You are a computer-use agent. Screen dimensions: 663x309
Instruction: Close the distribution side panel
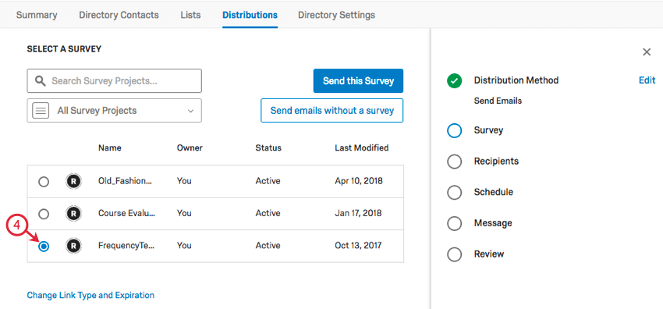(x=647, y=52)
